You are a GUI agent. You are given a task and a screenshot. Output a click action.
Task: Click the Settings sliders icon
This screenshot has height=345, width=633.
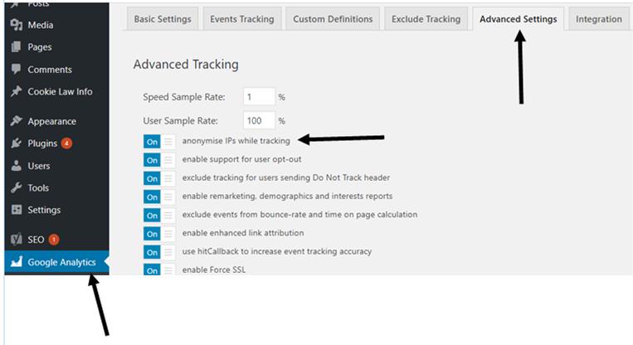coord(17,210)
